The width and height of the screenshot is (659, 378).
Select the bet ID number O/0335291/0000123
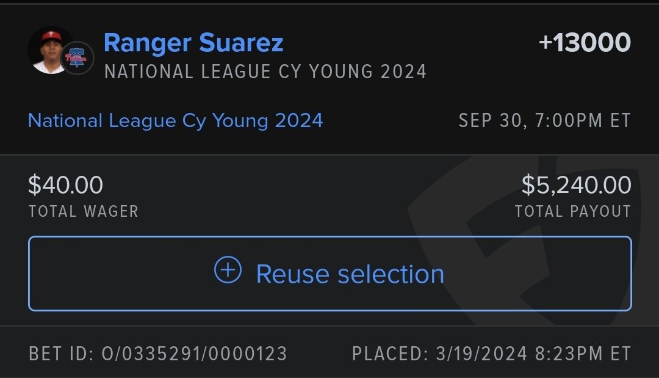click(x=192, y=354)
